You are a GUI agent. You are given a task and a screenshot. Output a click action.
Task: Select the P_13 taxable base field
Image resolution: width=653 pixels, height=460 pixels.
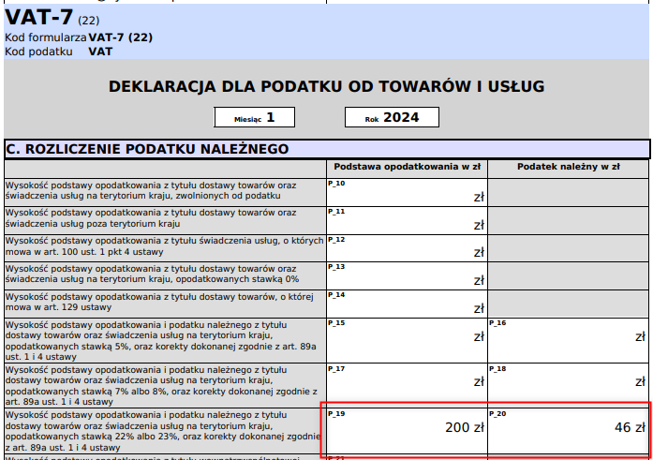407,276
